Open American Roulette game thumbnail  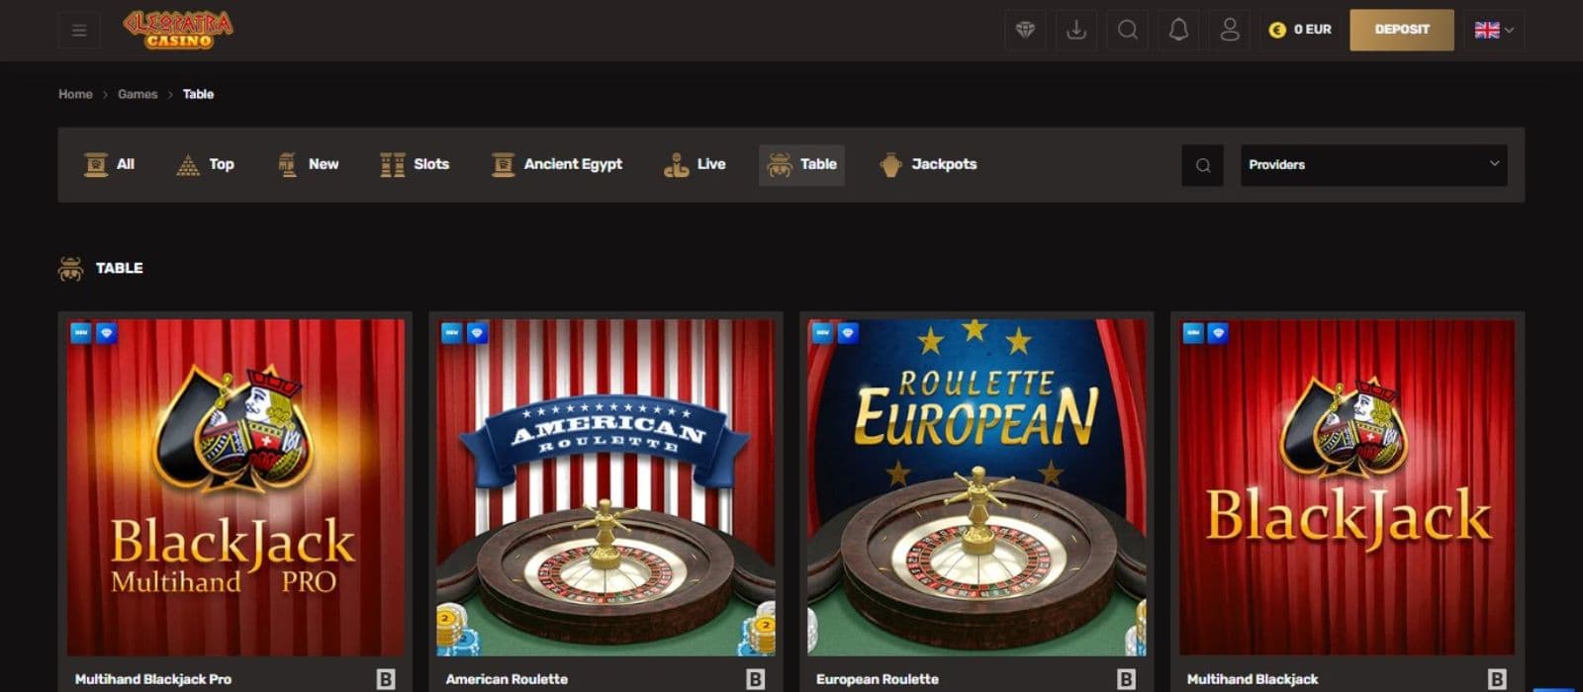point(605,487)
